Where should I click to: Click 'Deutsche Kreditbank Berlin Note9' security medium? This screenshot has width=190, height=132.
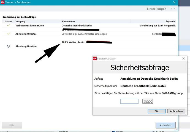143,86
